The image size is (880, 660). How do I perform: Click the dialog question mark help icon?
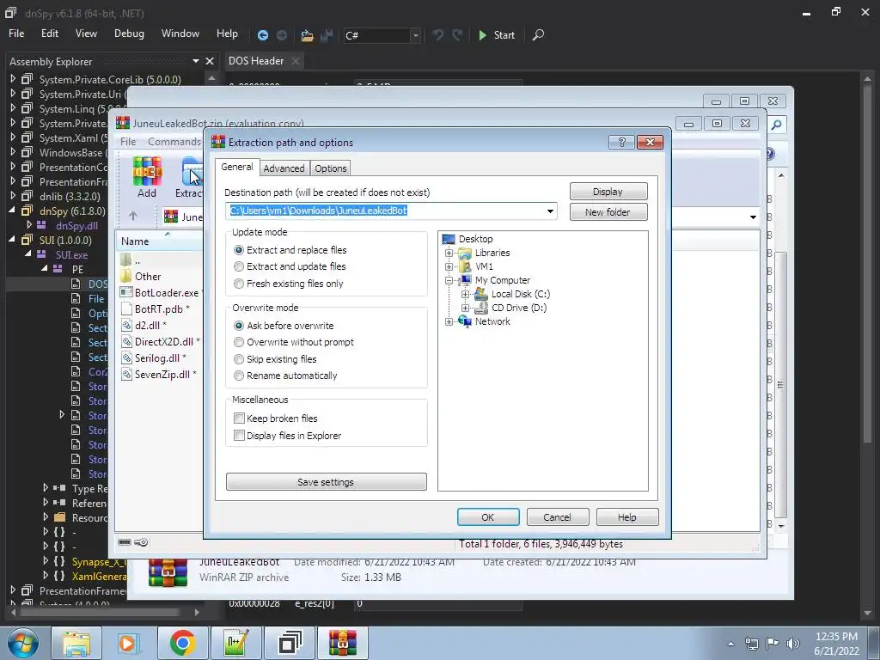tap(621, 142)
